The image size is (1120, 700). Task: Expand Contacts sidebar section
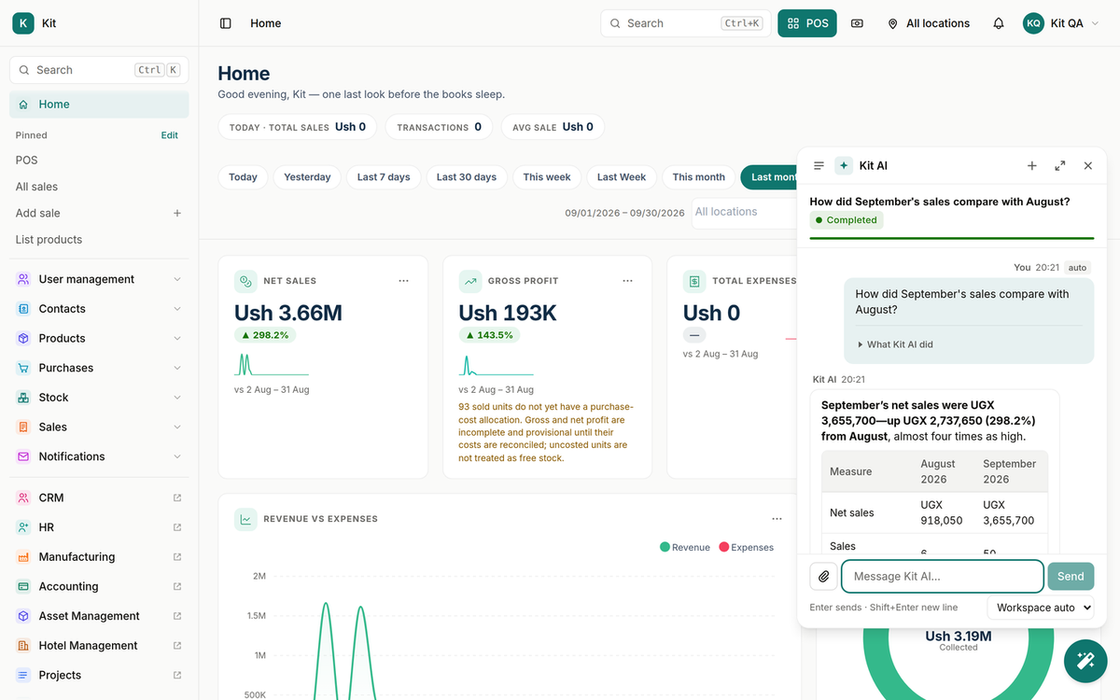coord(99,309)
